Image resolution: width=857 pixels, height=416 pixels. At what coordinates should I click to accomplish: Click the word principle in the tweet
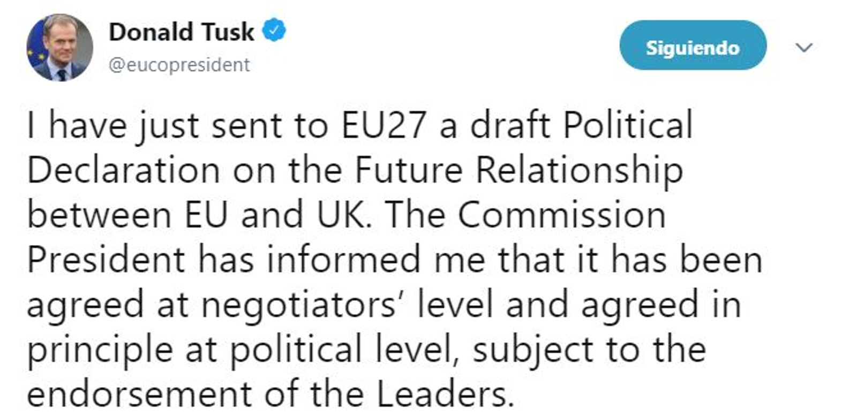(x=100, y=350)
